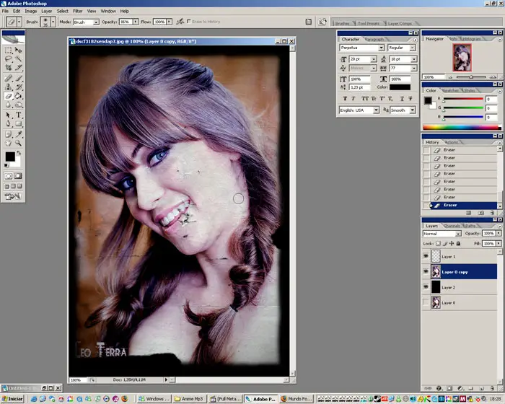This screenshot has height=404, width=505.
Task: Choose the Clone Stamp tool
Action: tap(8, 87)
